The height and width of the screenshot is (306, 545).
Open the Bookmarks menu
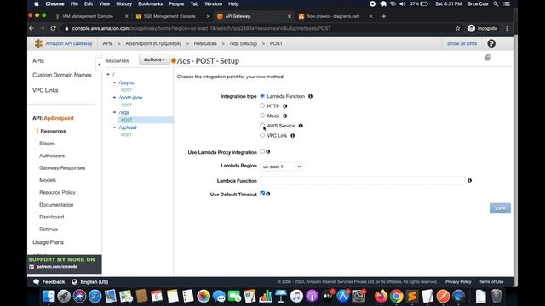[150, 3]
